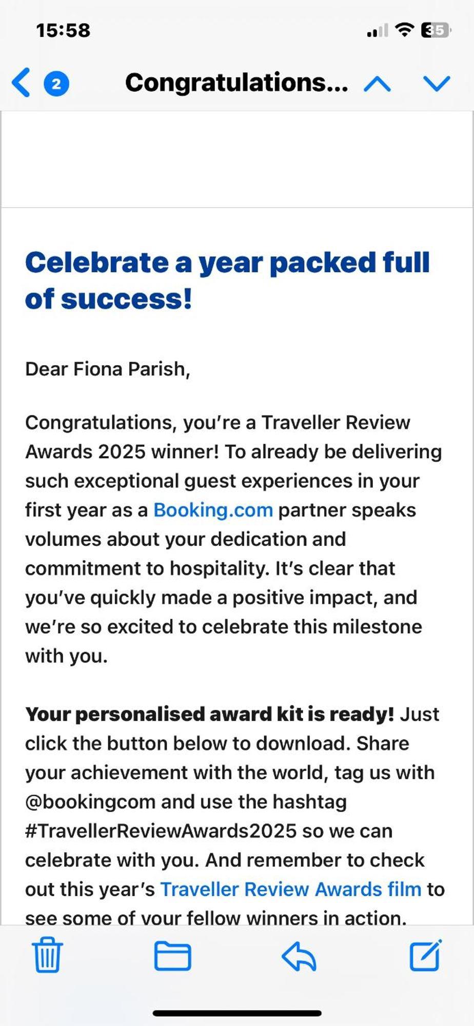This screenshot has height=1026, width=474.
Task: Tap the battery indicator in status bar
Action: coord(436,30)
